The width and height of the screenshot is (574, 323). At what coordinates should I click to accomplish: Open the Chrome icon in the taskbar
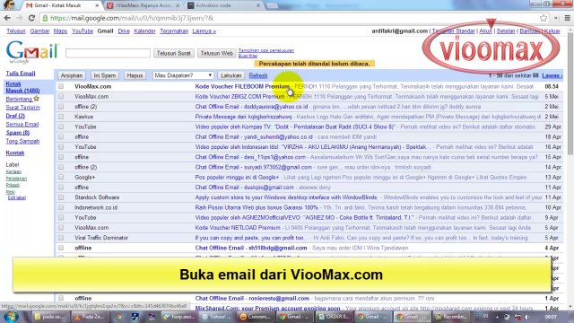click(x=118, y=317)
